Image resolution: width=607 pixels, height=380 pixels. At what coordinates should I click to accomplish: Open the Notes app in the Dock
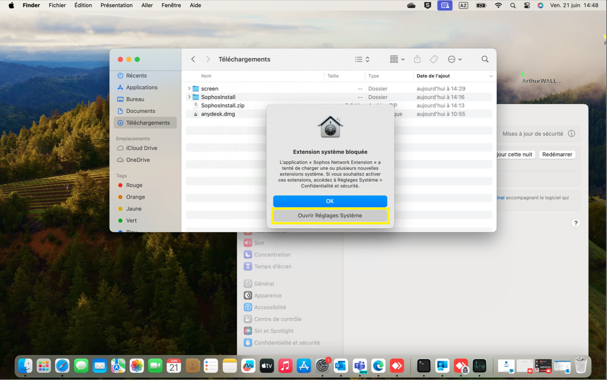(230, 366)
